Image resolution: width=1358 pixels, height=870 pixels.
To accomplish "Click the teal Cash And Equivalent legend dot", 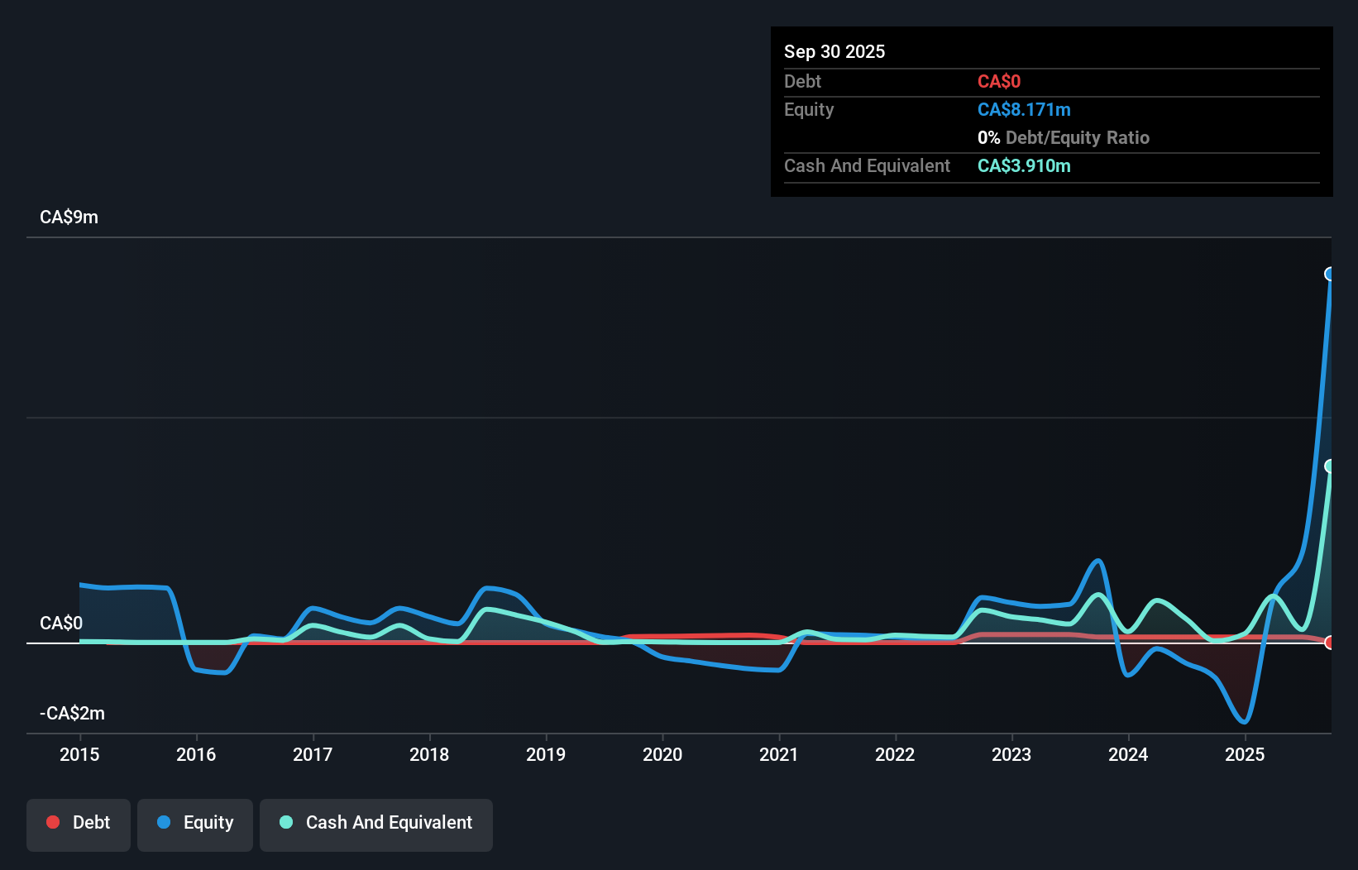I will point(285,822).
